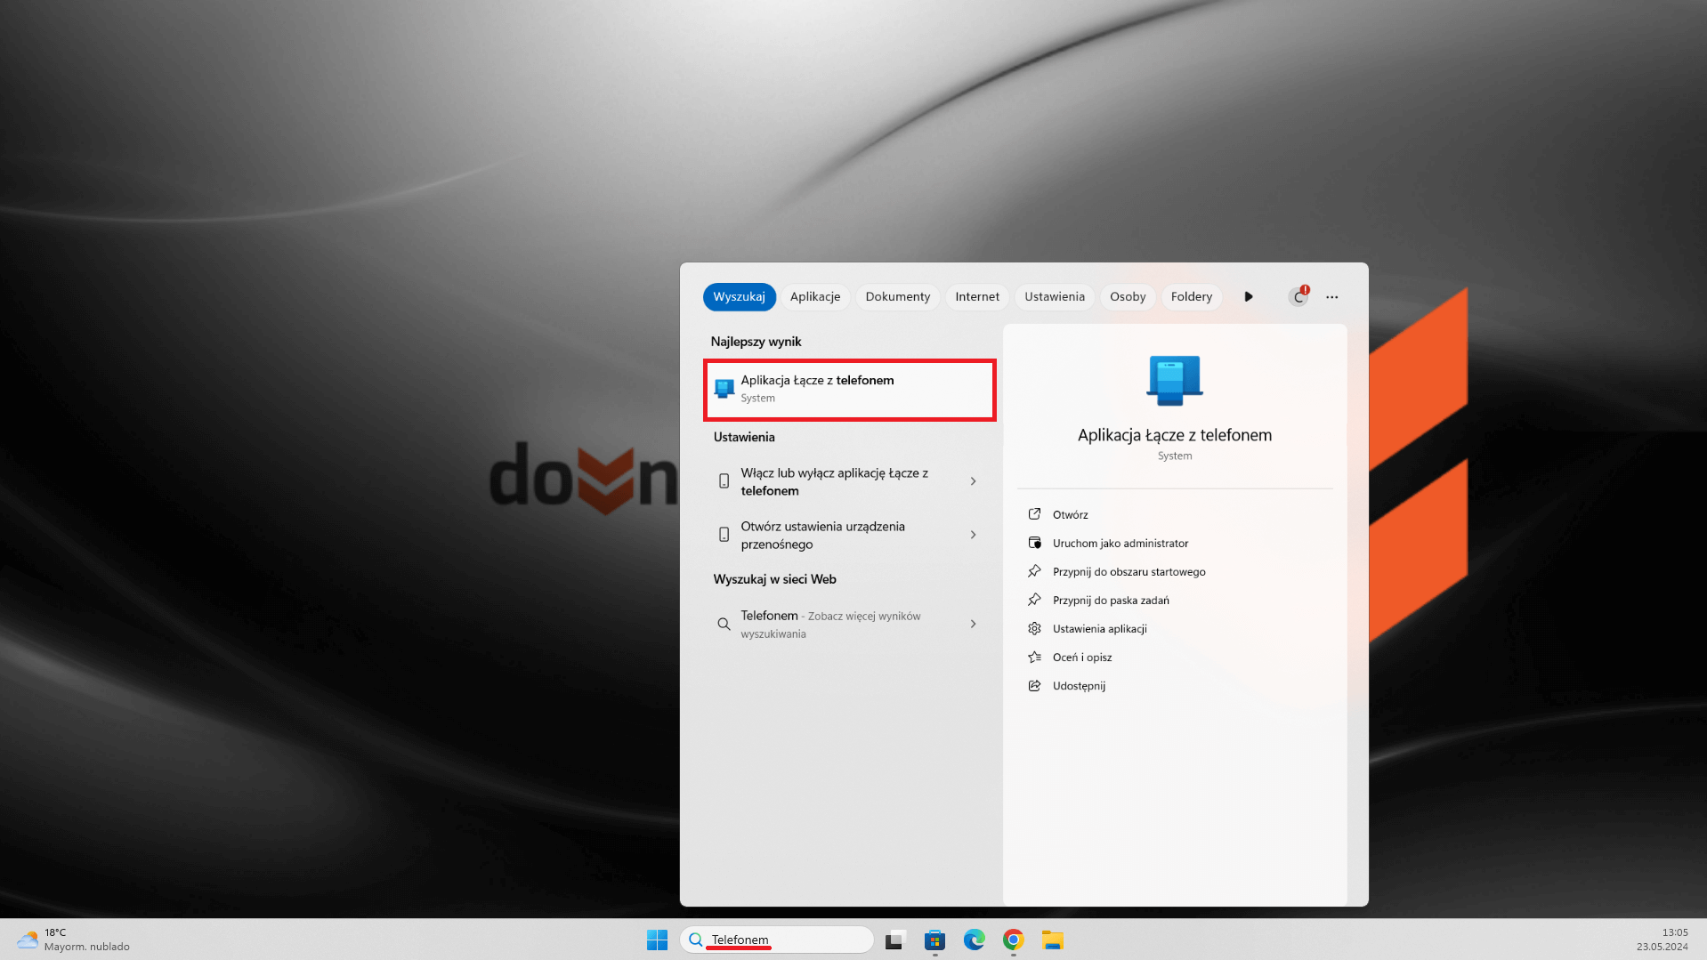Click the shield icon beside Uruchom jako administrator
The width and height of the screenshot is (1707, 960).
[x=1034, y=543]
